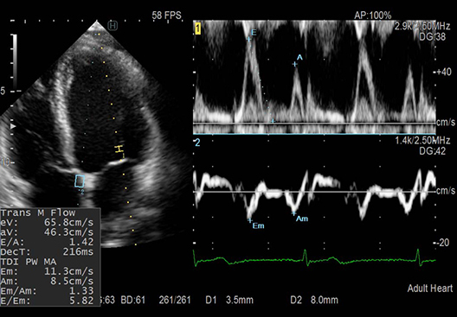Click the TDI PW MA section heading
Viewport: 457px width, 317px height.
point(29,262)
